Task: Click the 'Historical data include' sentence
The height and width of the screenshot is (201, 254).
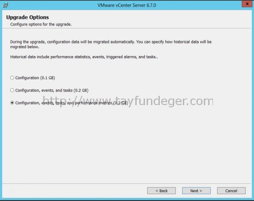Action: point(84,57)
